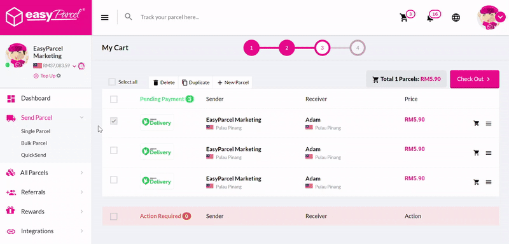509x244 pixels.
Task: Click the Delete button
Action: coord(164,83)
